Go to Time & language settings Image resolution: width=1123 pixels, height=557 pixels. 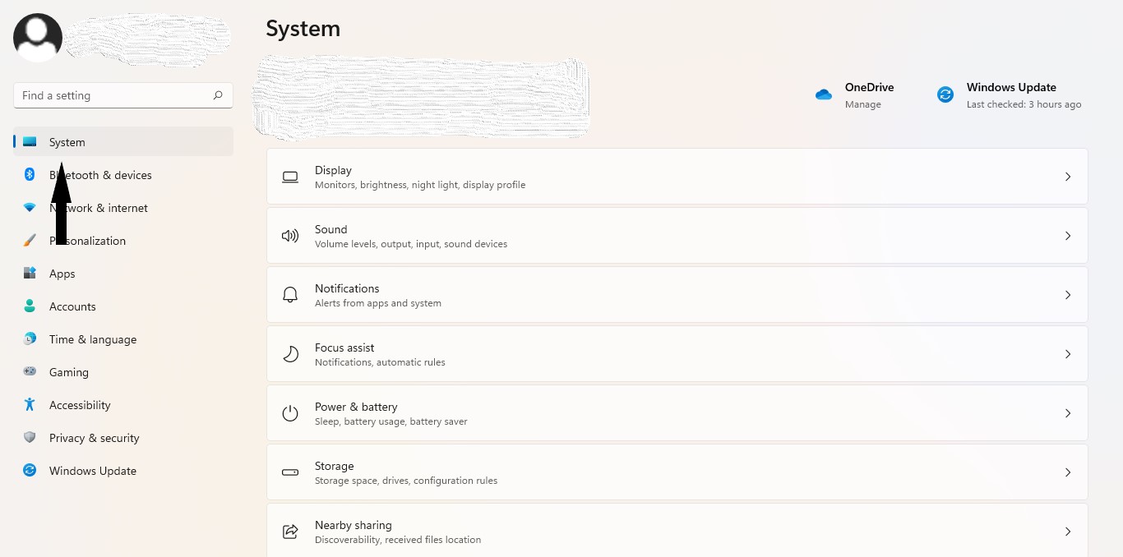point(93,339)
